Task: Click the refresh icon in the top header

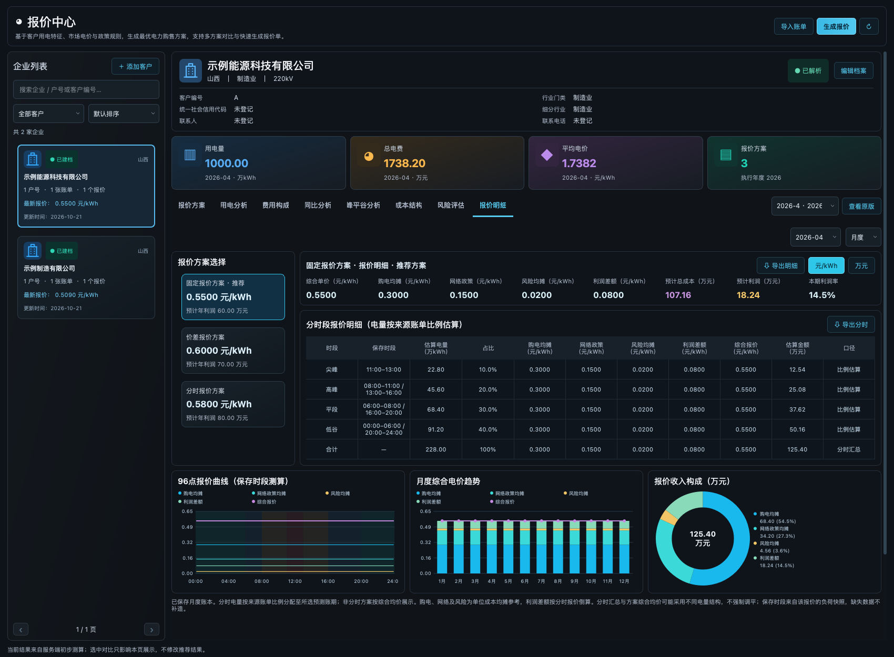Action: coord(869,26)
